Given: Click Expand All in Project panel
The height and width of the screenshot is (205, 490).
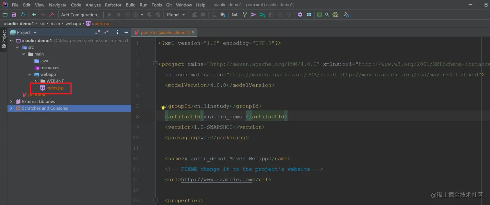Looking at the screenshot, I should pyautogui.click(x=98, y=32).
